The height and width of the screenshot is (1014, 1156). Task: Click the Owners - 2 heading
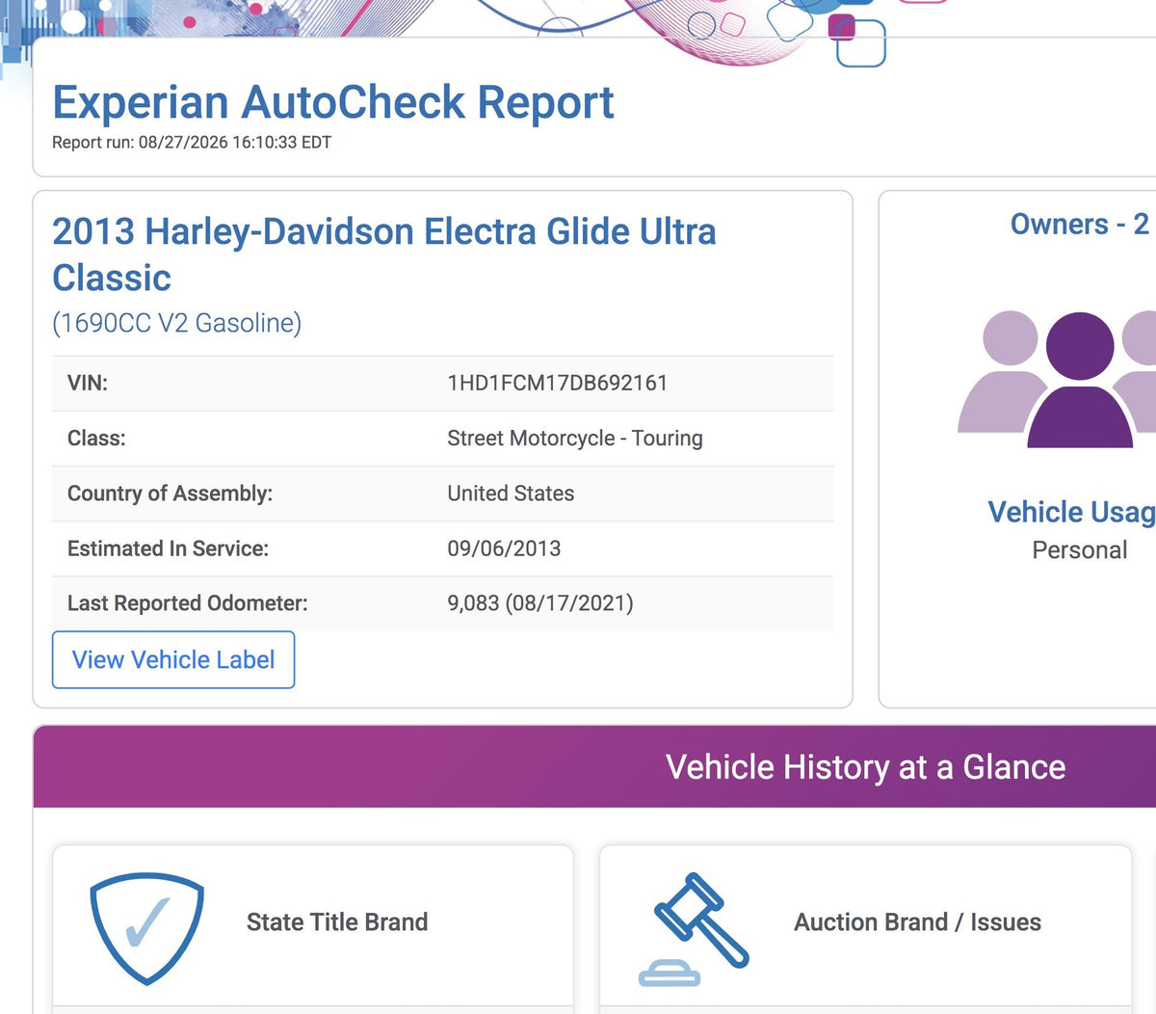pyautogui.click(x=1080, y=224)
